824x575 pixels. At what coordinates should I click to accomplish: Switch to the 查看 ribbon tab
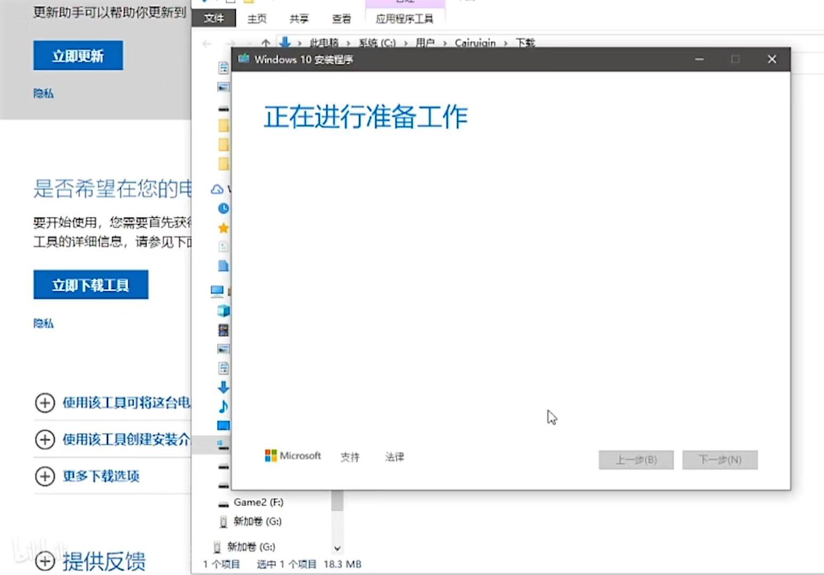[x=341, y=19]
